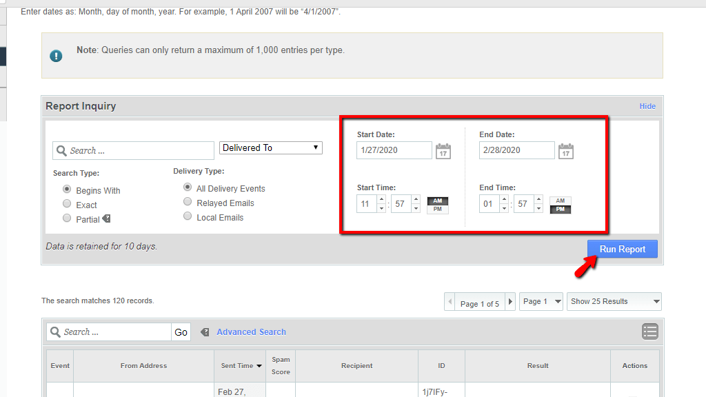Open the Show 25 Results dropdown
Viewport: 706px width, 397px height.
pos(614,302)
